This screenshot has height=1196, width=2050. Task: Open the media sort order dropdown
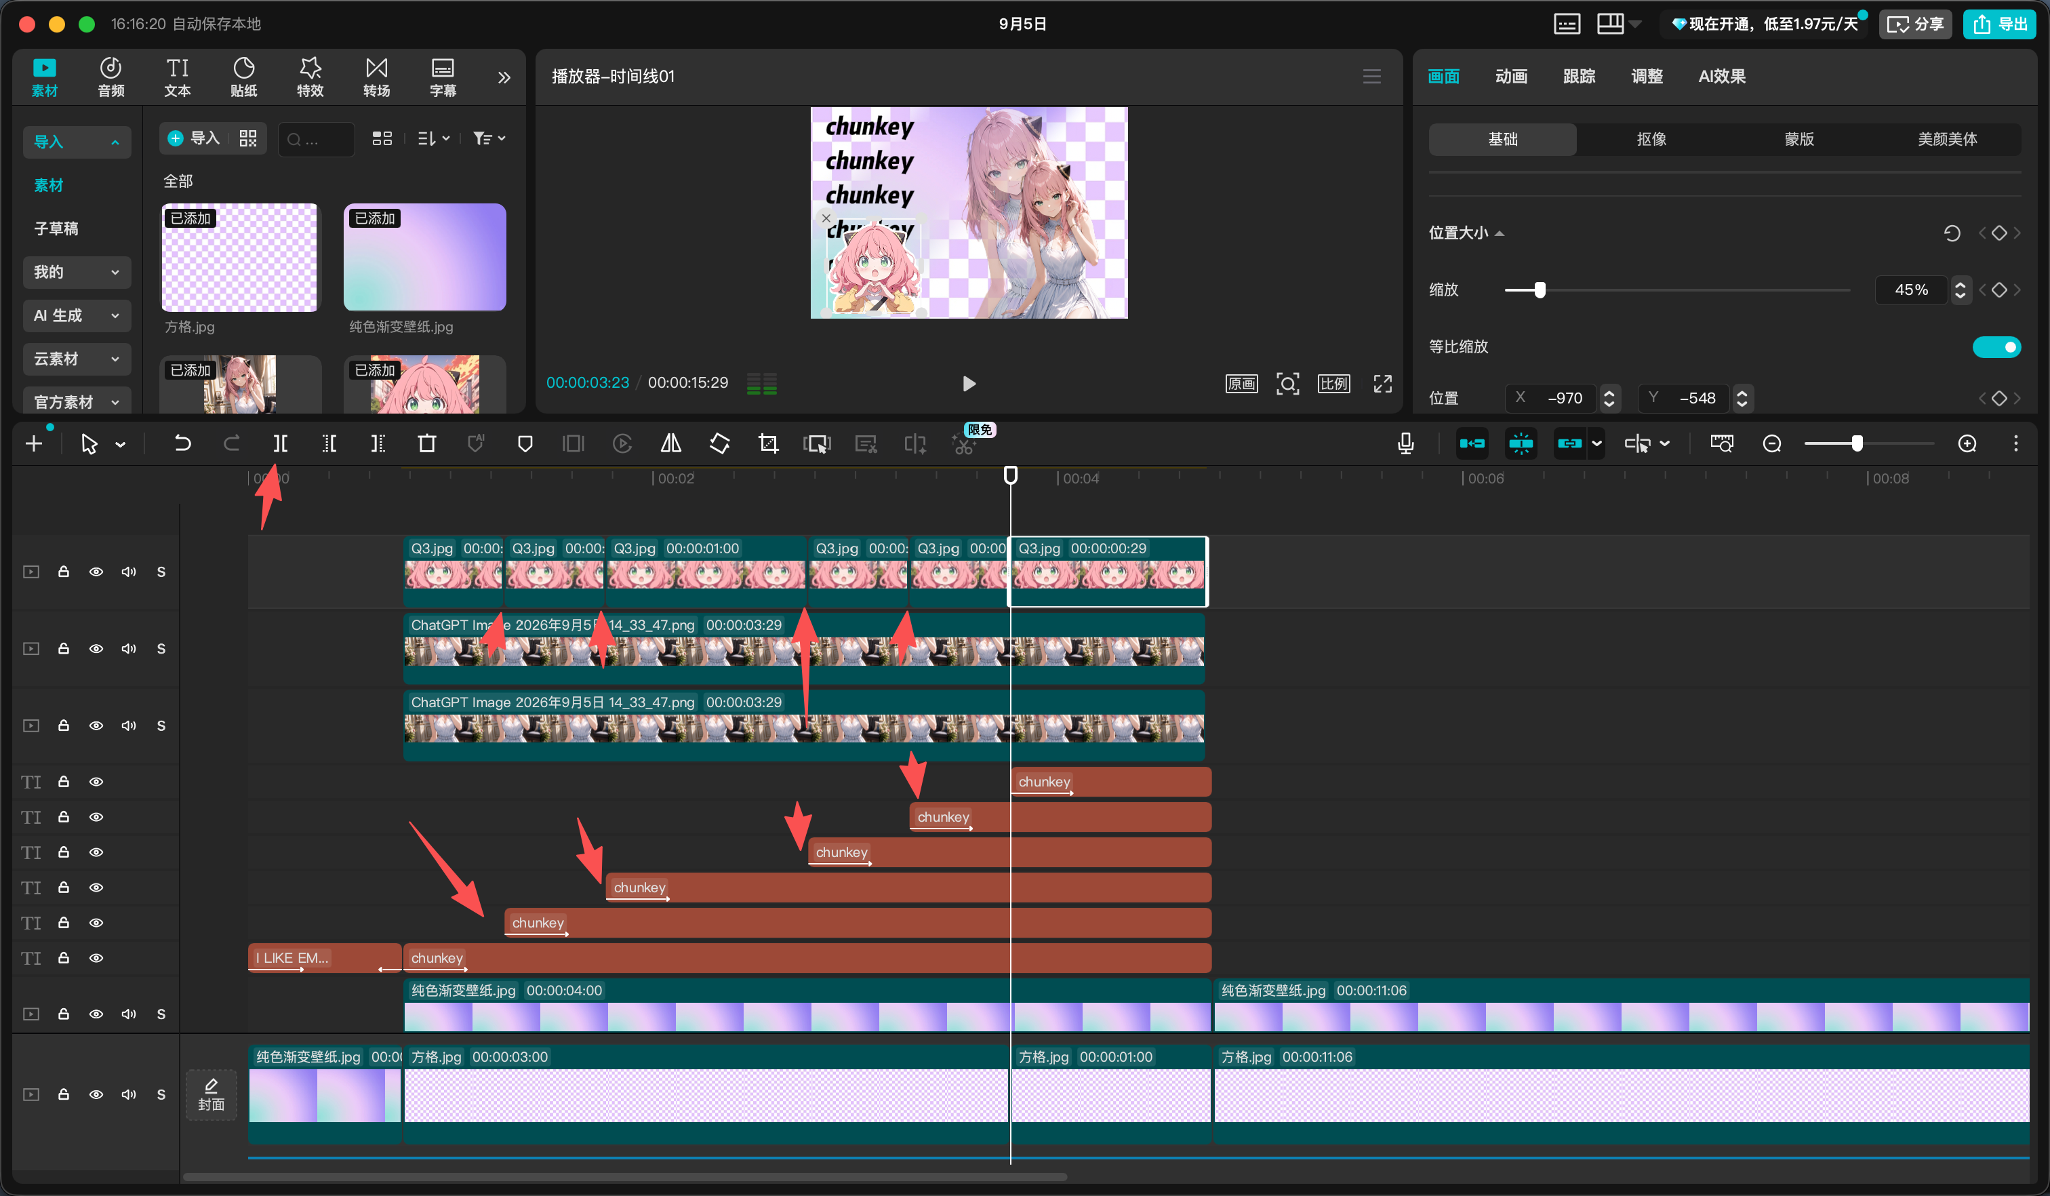tap(434, 138)
